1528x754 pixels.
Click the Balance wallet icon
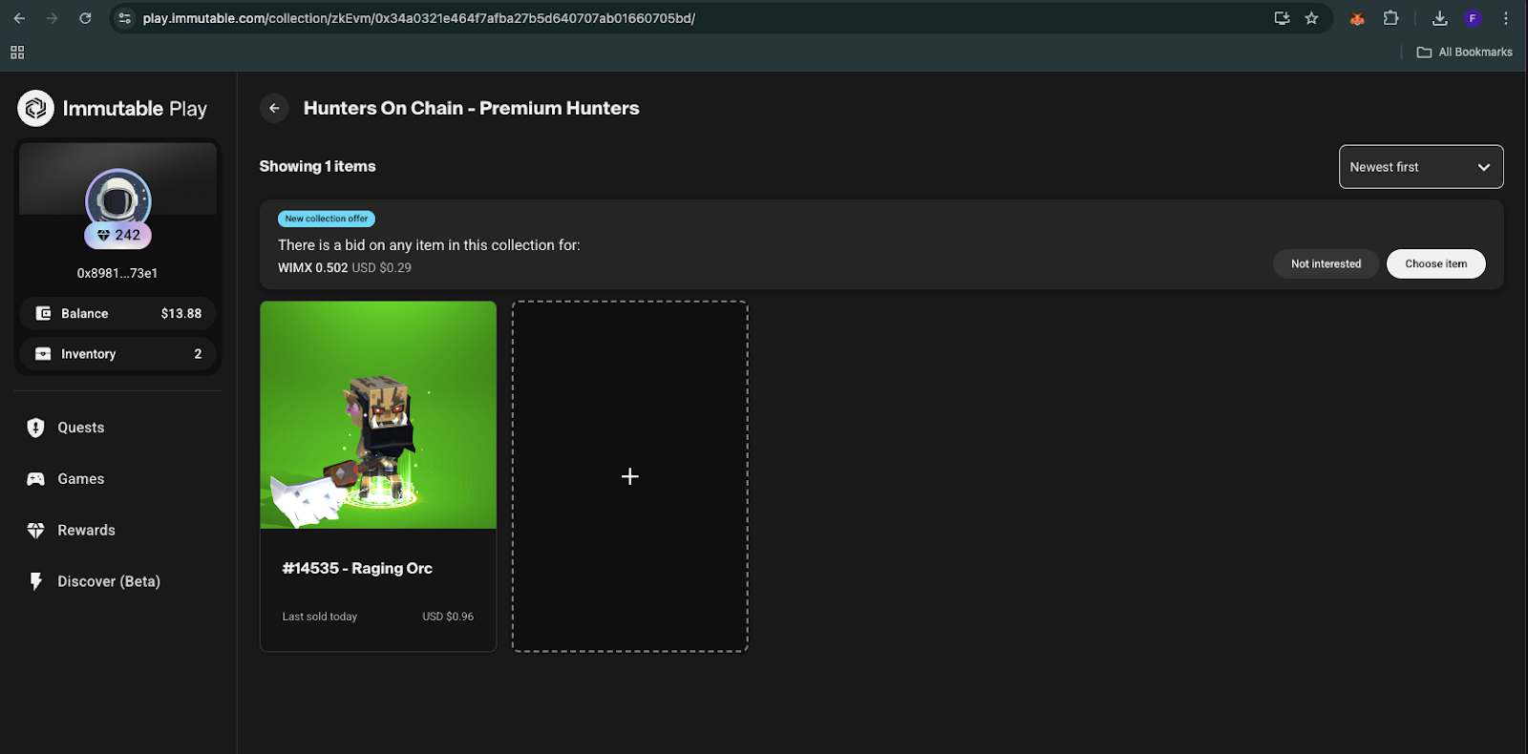click(43, 313)
